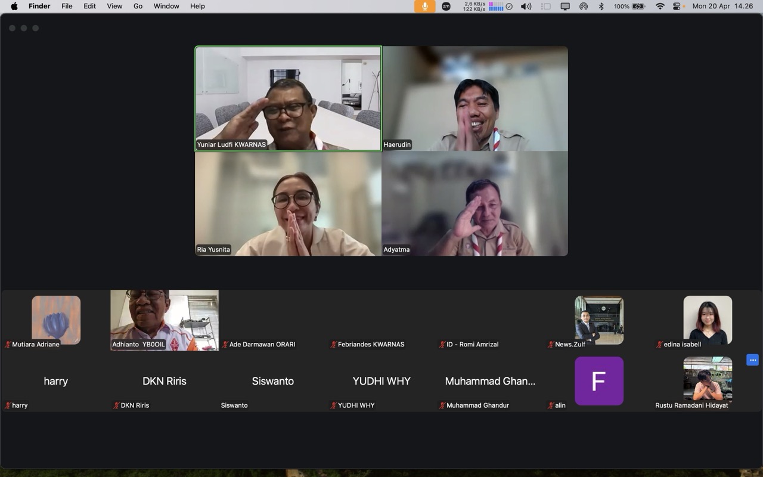763x477 pixels.
Task: Open the Zoom menu bar status icon
Action: [x=446, y=6]
